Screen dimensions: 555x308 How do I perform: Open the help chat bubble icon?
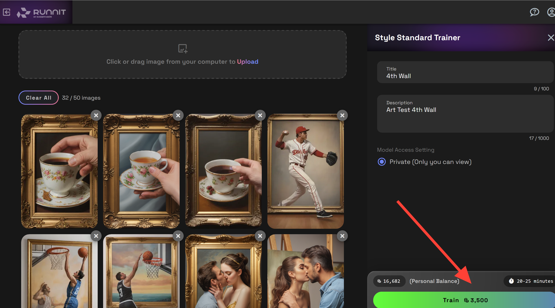click(534, 12)
